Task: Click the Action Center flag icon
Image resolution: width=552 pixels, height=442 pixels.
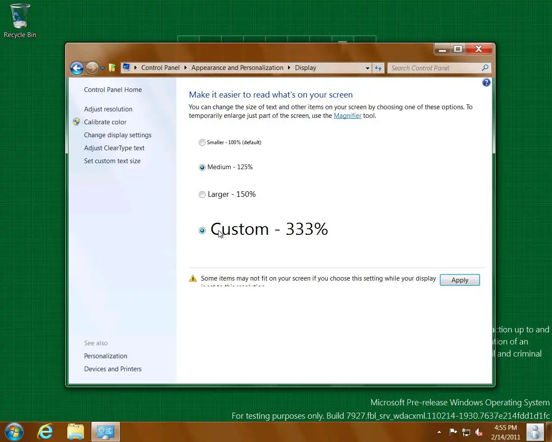Action: click(x=453, y=432)
